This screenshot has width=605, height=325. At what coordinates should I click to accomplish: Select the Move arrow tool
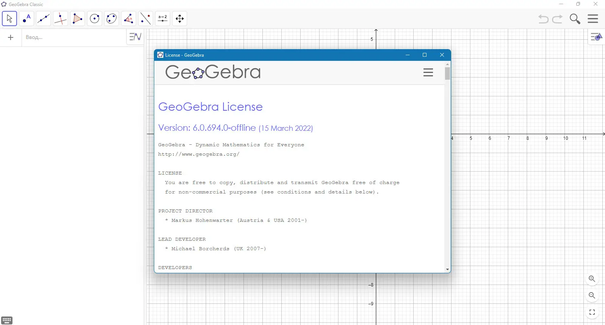[9, 19]
